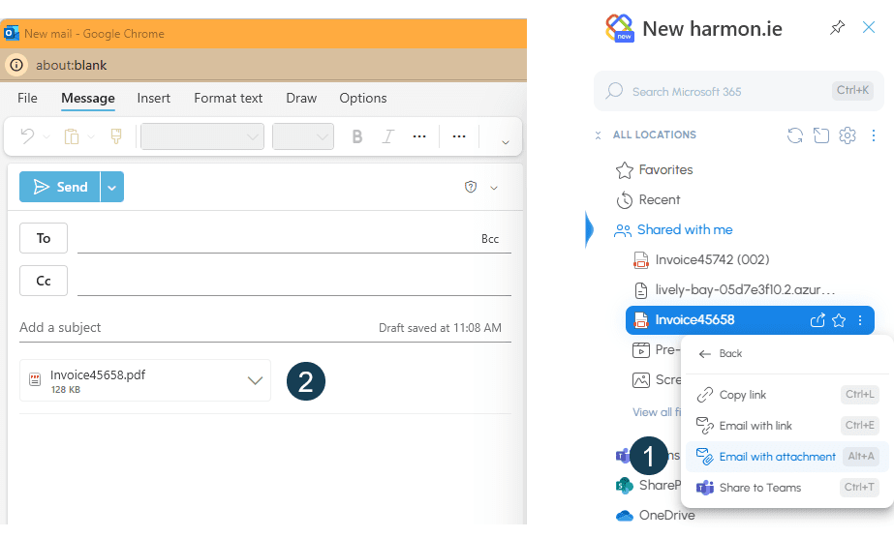Expand the ribbon with chevron arrow

tap(506, 142)
